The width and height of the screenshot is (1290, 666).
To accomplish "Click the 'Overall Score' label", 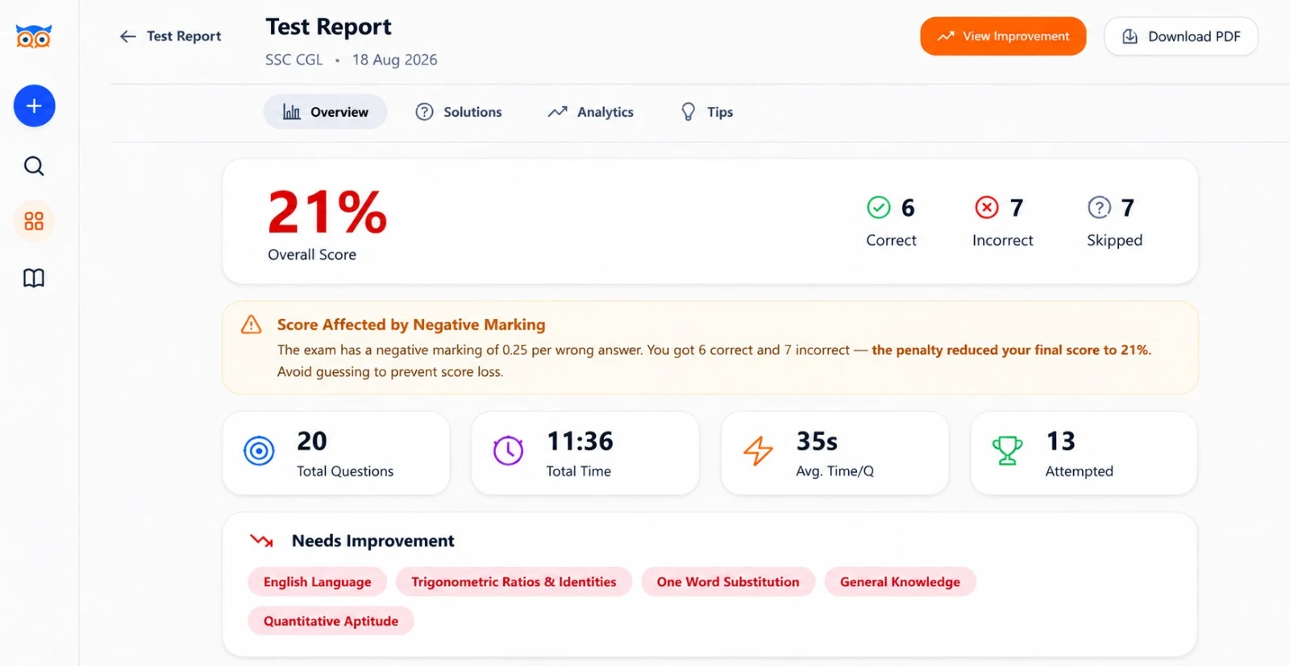I will click(312, 254).
